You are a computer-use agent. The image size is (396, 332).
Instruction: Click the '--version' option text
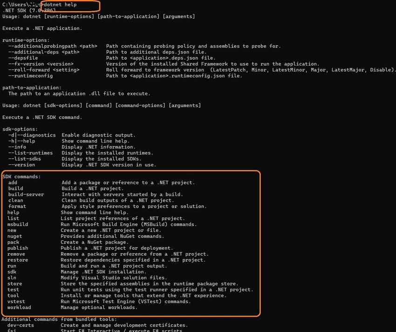tap(22, 165)
